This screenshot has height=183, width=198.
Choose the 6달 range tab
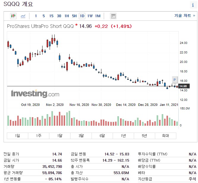coord(102,136)
